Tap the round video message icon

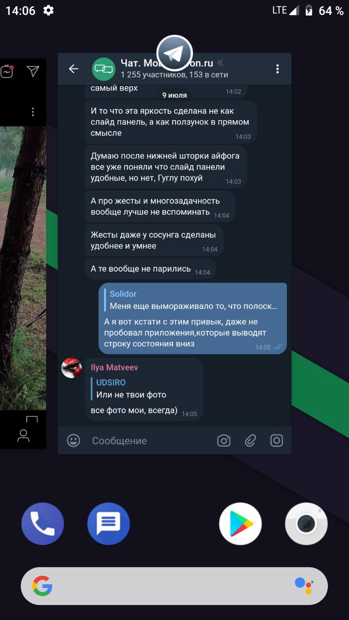[276, 440]
